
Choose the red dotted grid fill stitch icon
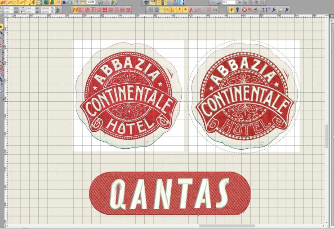coord(105,10)
